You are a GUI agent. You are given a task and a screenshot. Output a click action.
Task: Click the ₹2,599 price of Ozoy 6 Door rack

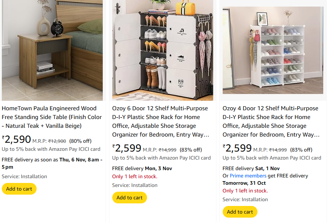tap(127, 148)
